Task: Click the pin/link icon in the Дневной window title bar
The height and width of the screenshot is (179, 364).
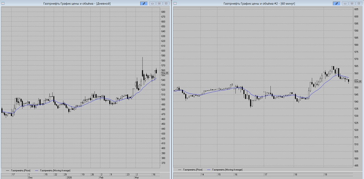Action: (144, 3)
